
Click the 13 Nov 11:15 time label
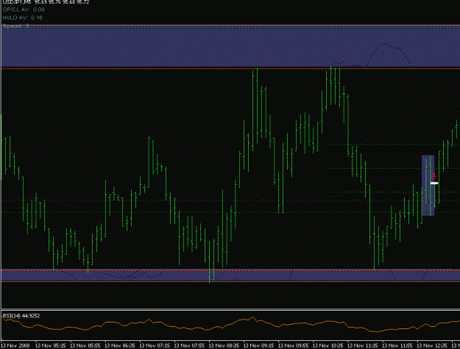tap(363, 345)
